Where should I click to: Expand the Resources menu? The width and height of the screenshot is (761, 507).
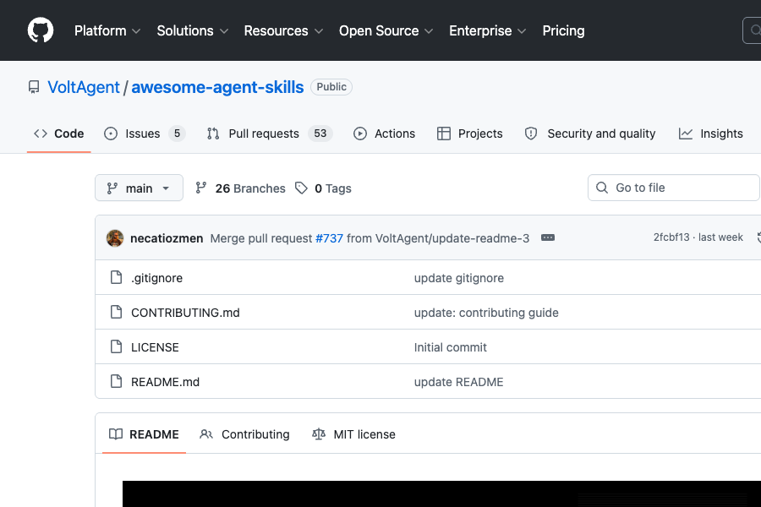click(283, 30)
